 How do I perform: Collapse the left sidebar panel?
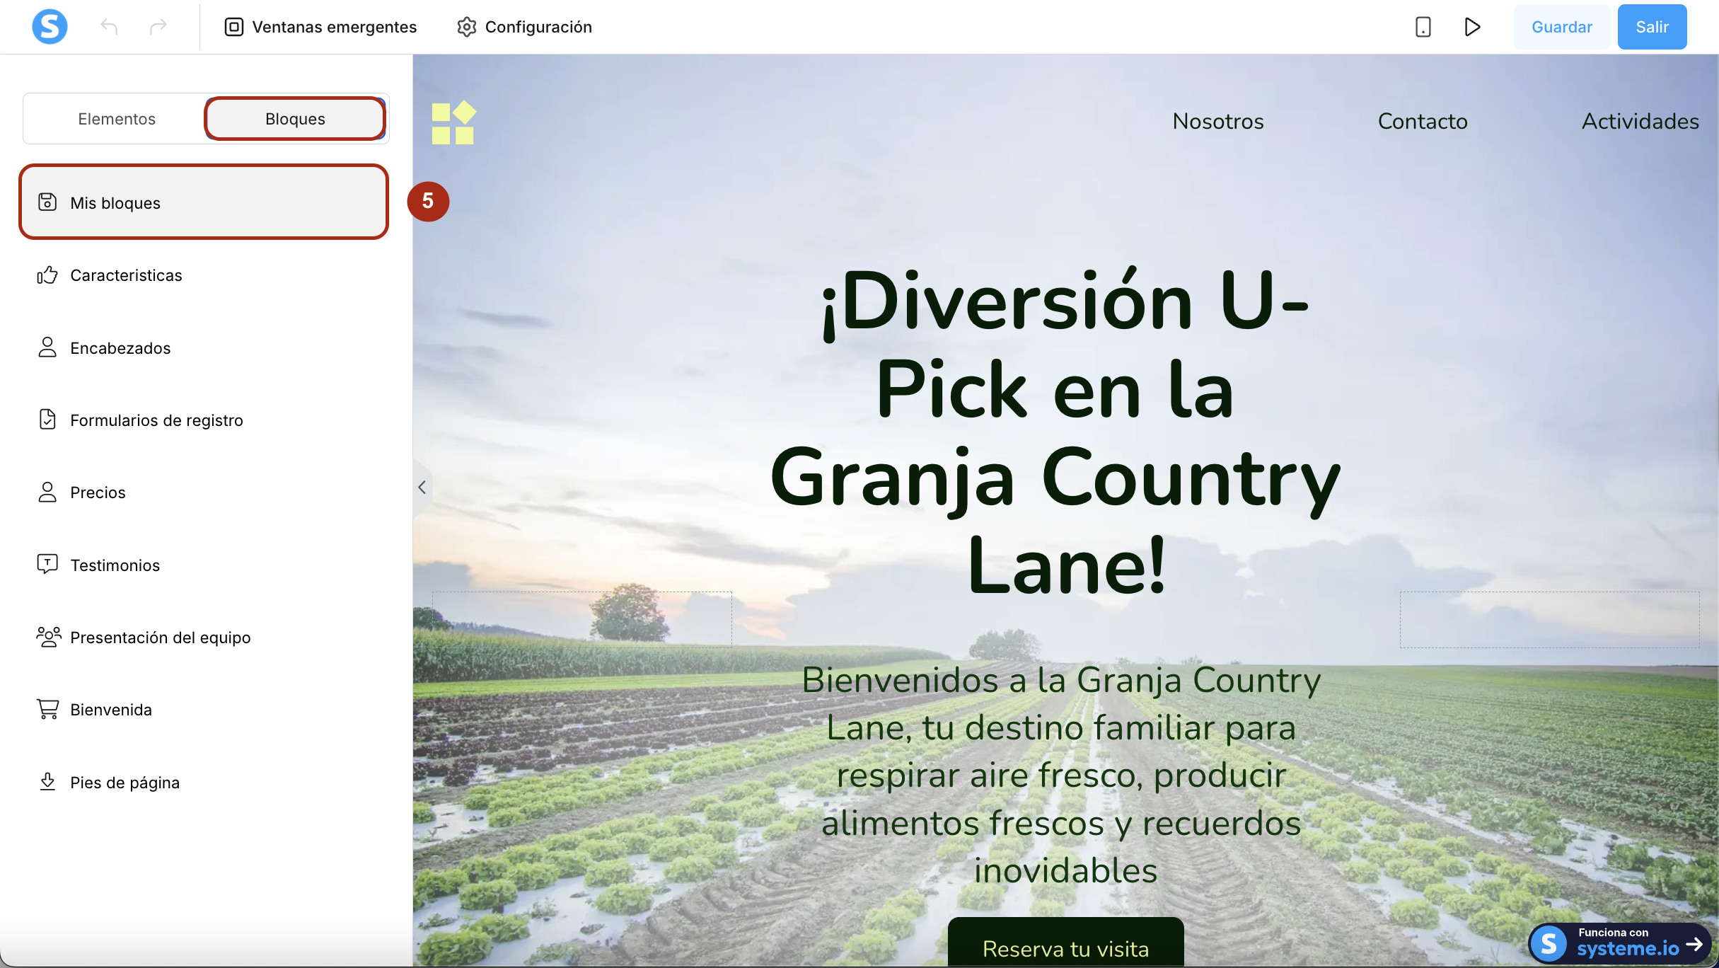pyautogui.click(x=422, y=487)
